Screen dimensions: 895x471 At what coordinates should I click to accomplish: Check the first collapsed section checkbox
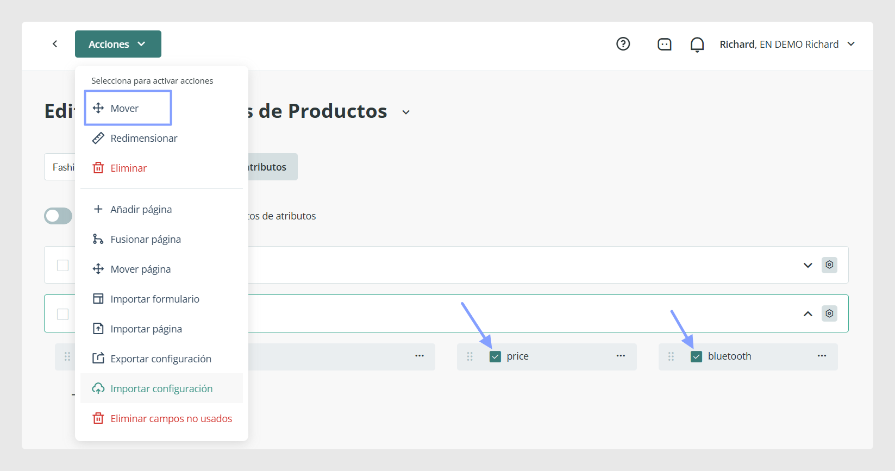point(63,265)
